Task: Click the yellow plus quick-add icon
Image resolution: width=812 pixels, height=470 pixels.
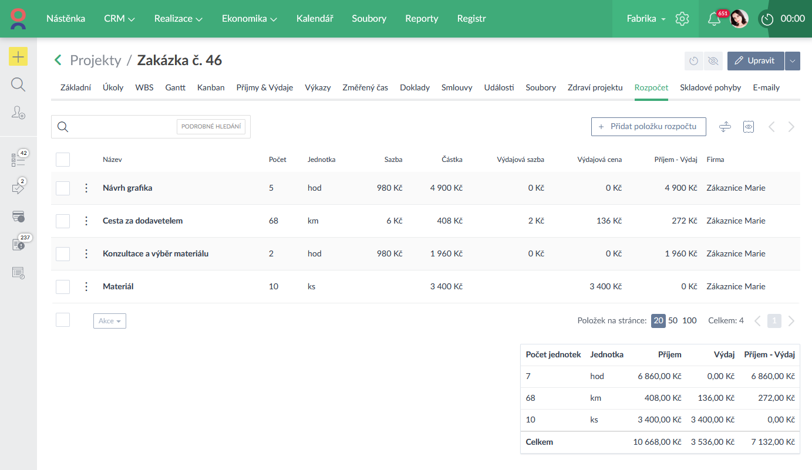Action: (x=18, y=57)
